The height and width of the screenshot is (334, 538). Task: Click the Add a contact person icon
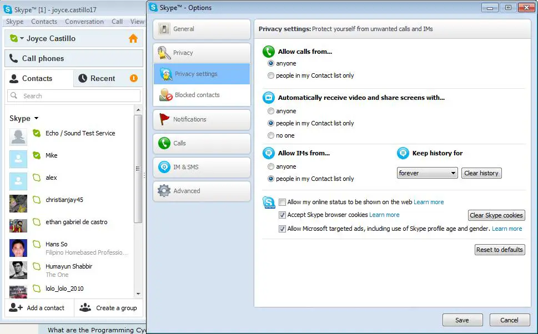click(16, 307)
